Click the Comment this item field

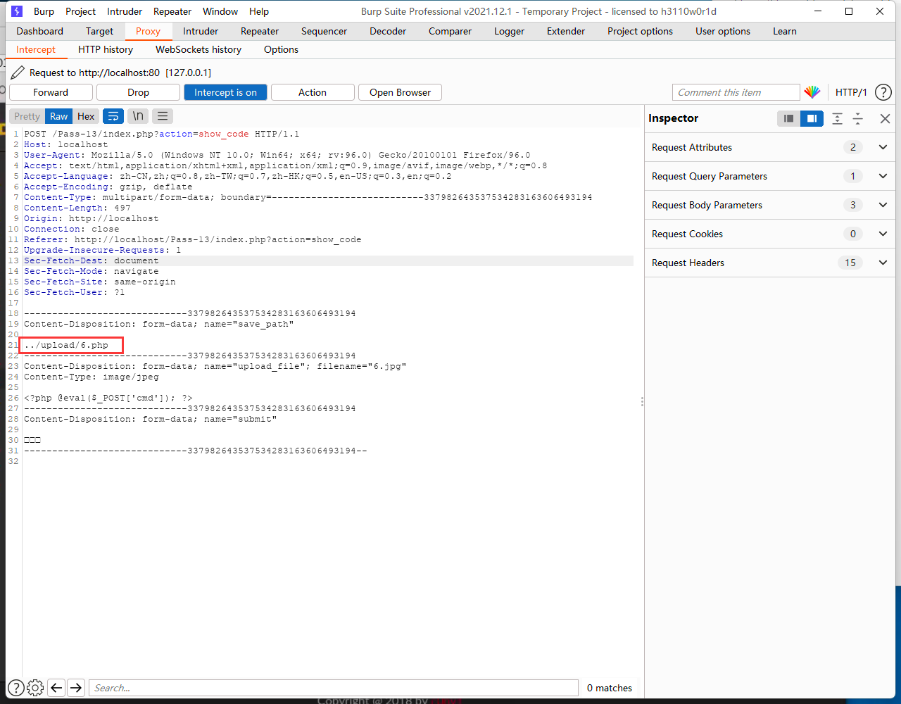[736, 92]
